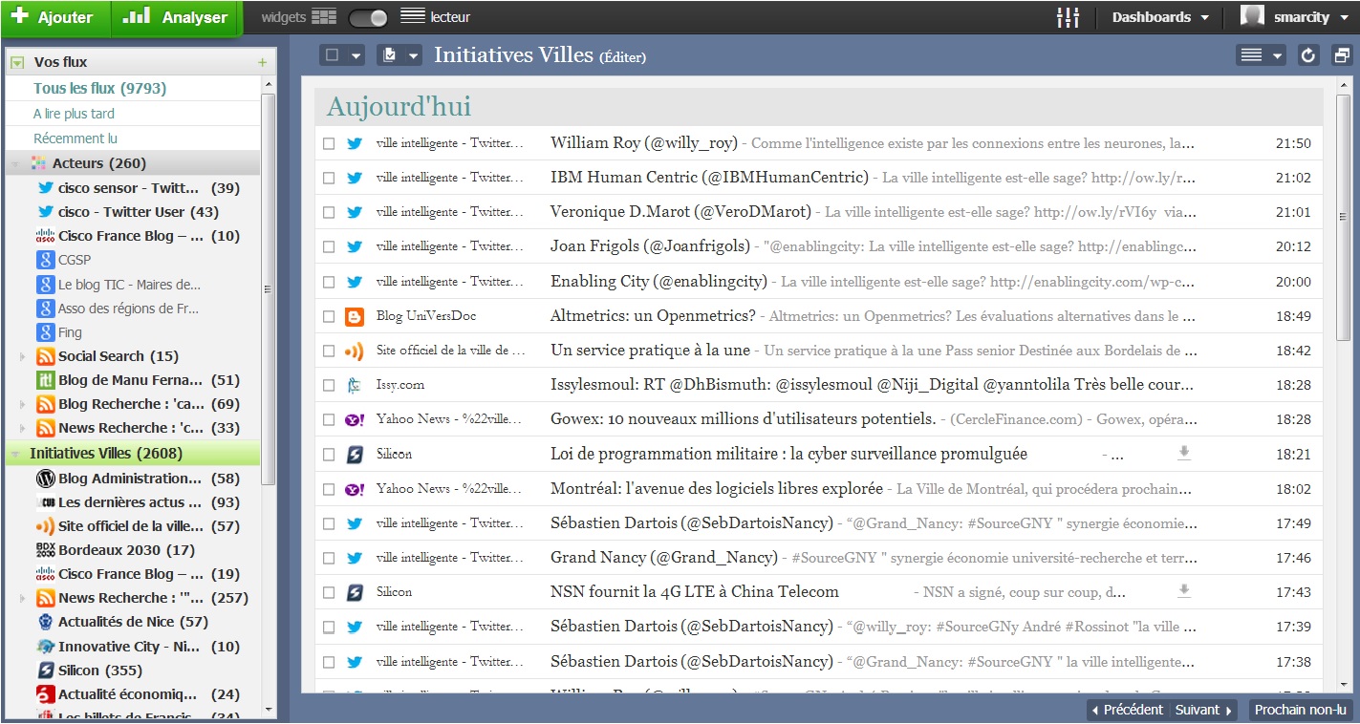Expand News Recherche (33) folder
This screenshot has height=724, width=1360.
[x=23, y=428]
